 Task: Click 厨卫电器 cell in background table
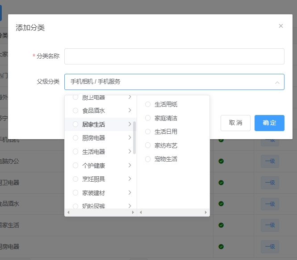point(9,183)
